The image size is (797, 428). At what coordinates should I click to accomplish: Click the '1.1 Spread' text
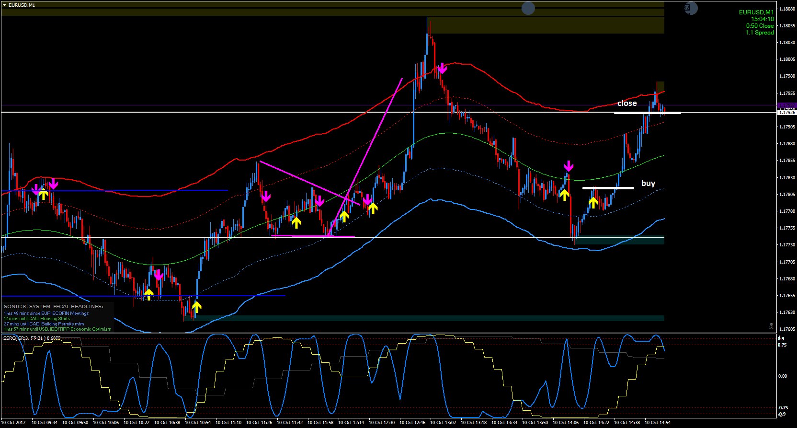(x=760, y=33)
